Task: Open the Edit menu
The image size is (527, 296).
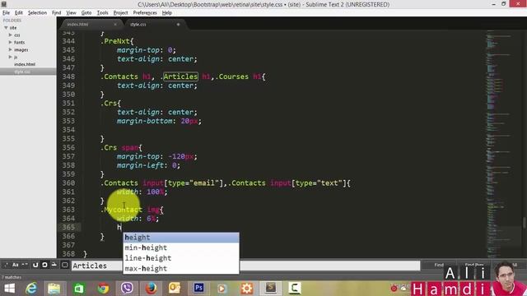Action: 18,13
